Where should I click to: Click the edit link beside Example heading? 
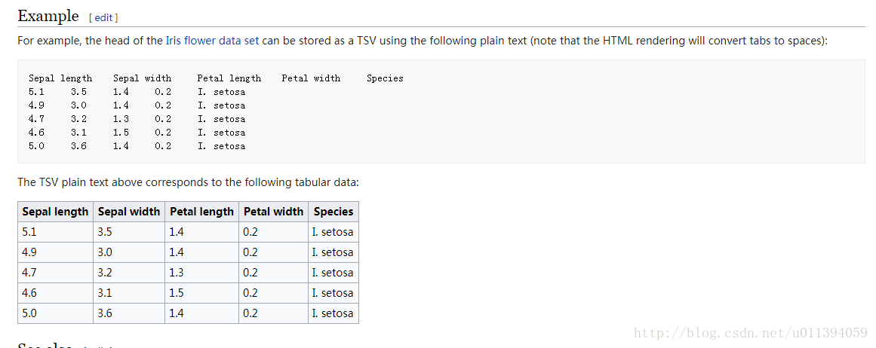[x=103, y=18]
